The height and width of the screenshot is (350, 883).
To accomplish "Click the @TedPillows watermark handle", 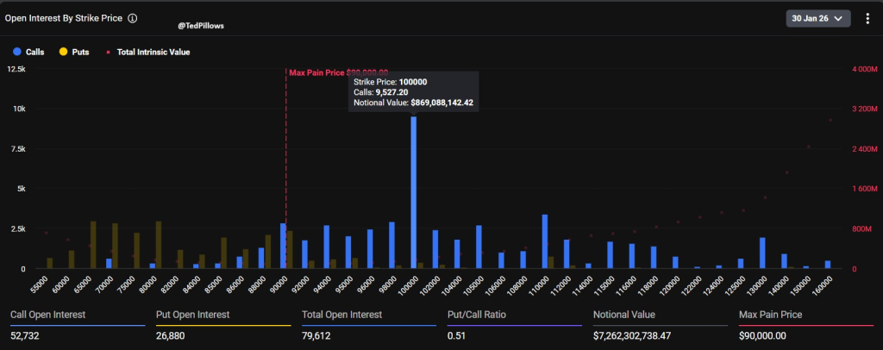I will (201, 26).
